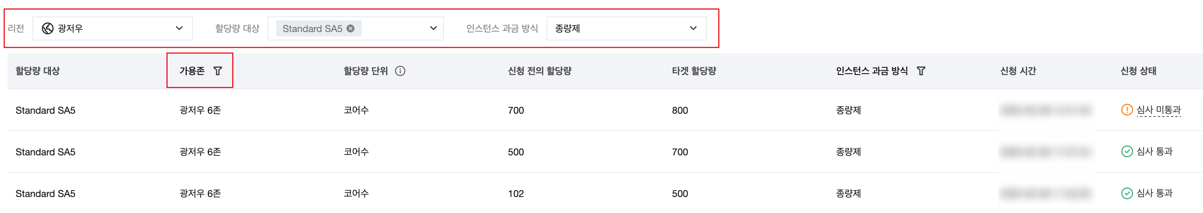1203x213 pixels.
Task: Open the 가용존 column filter
Action: click(218, 71)
